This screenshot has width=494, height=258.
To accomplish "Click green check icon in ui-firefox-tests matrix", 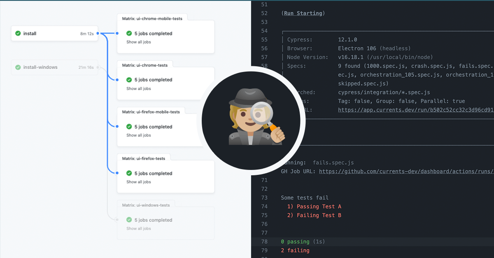I will [x=129, y=173].
